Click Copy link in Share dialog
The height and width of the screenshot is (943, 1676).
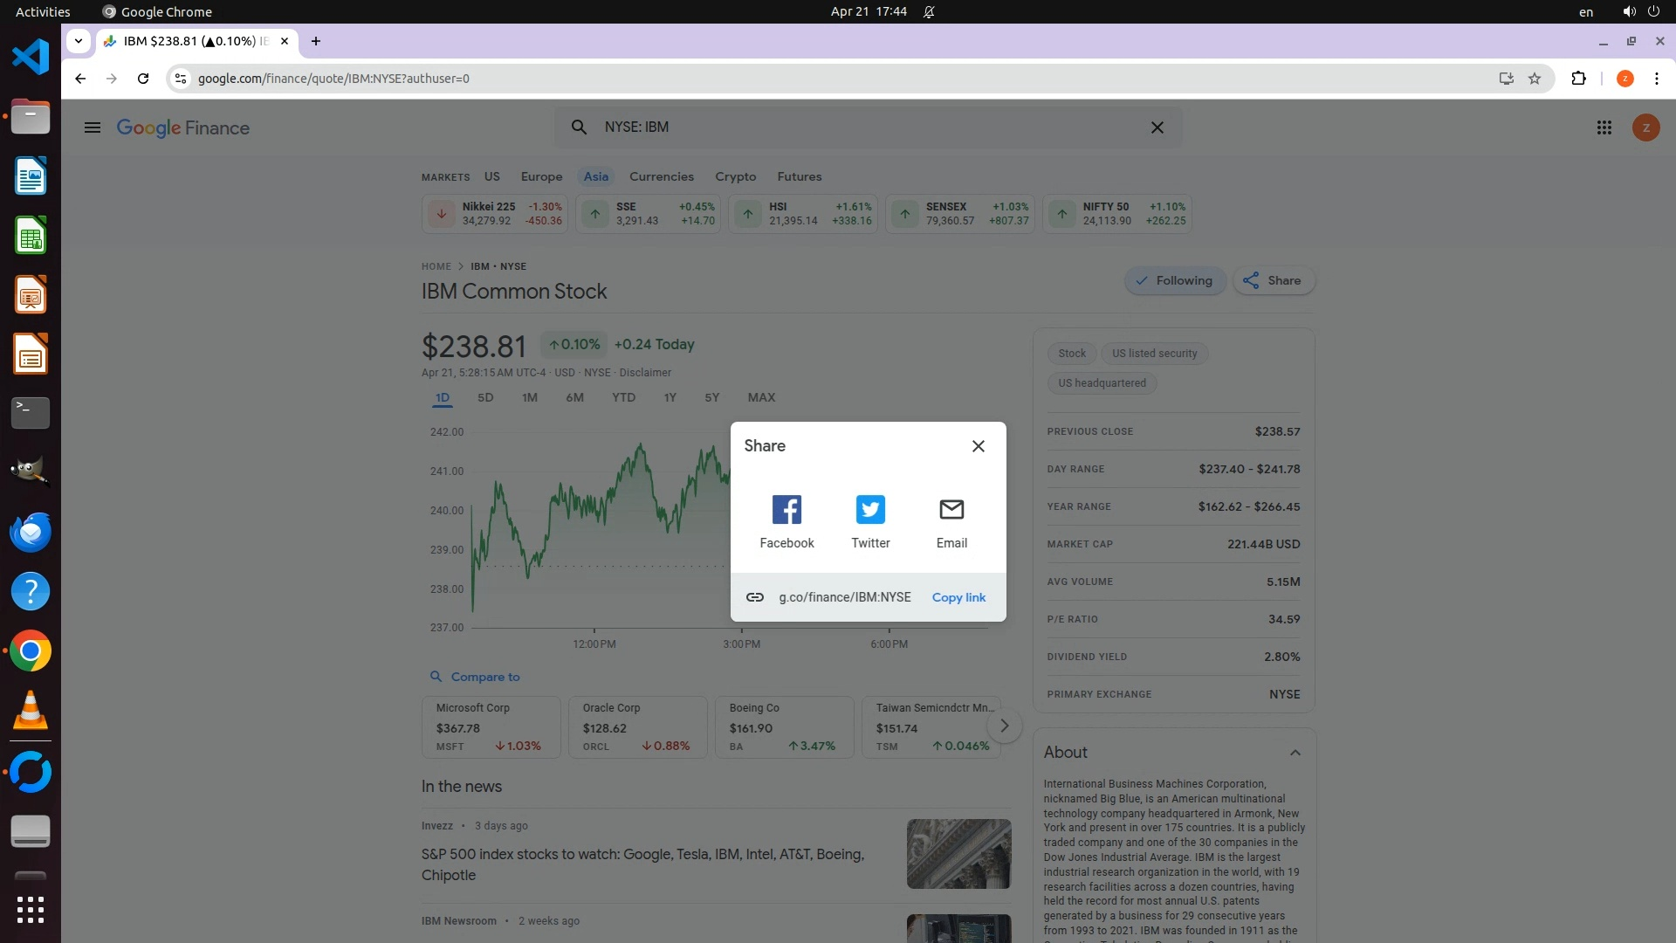[958, 597]
